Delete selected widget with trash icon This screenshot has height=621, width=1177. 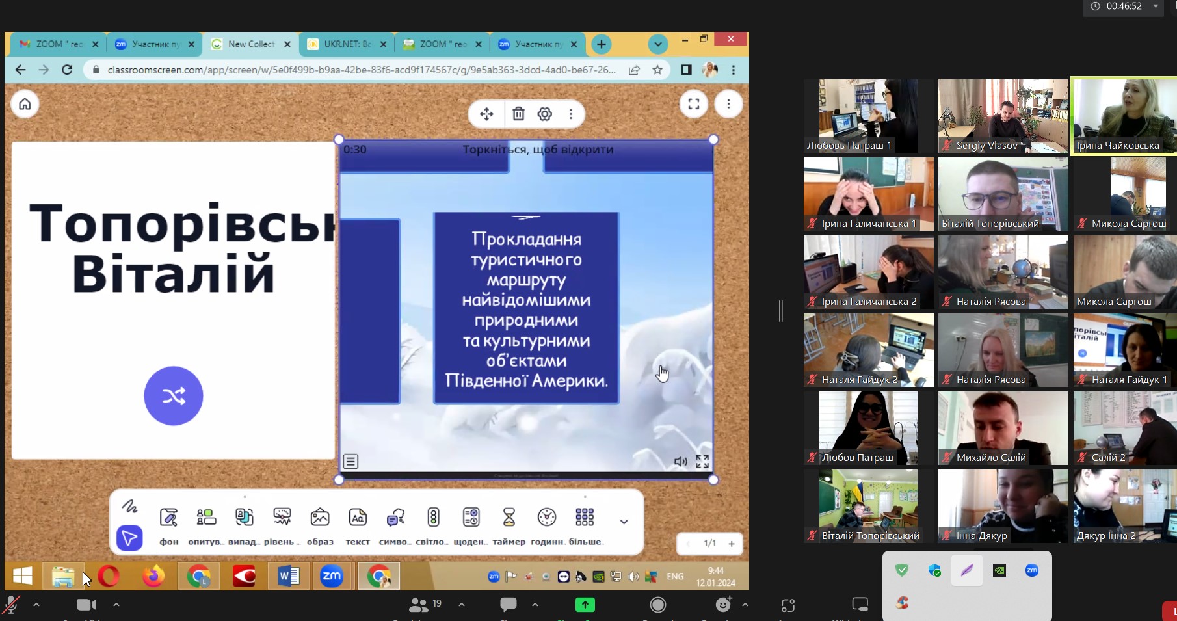coord(518,114)
